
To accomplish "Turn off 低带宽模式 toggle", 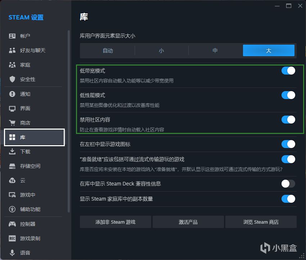I will click(x=288, y=71).
